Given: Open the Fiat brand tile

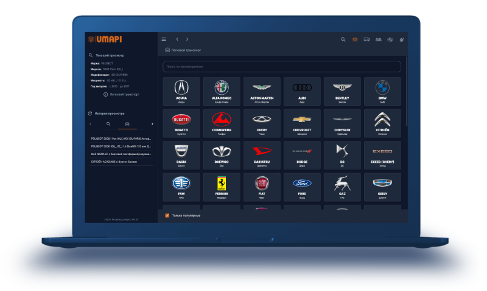Looking at the screenshot, I should tap(262, 187).
